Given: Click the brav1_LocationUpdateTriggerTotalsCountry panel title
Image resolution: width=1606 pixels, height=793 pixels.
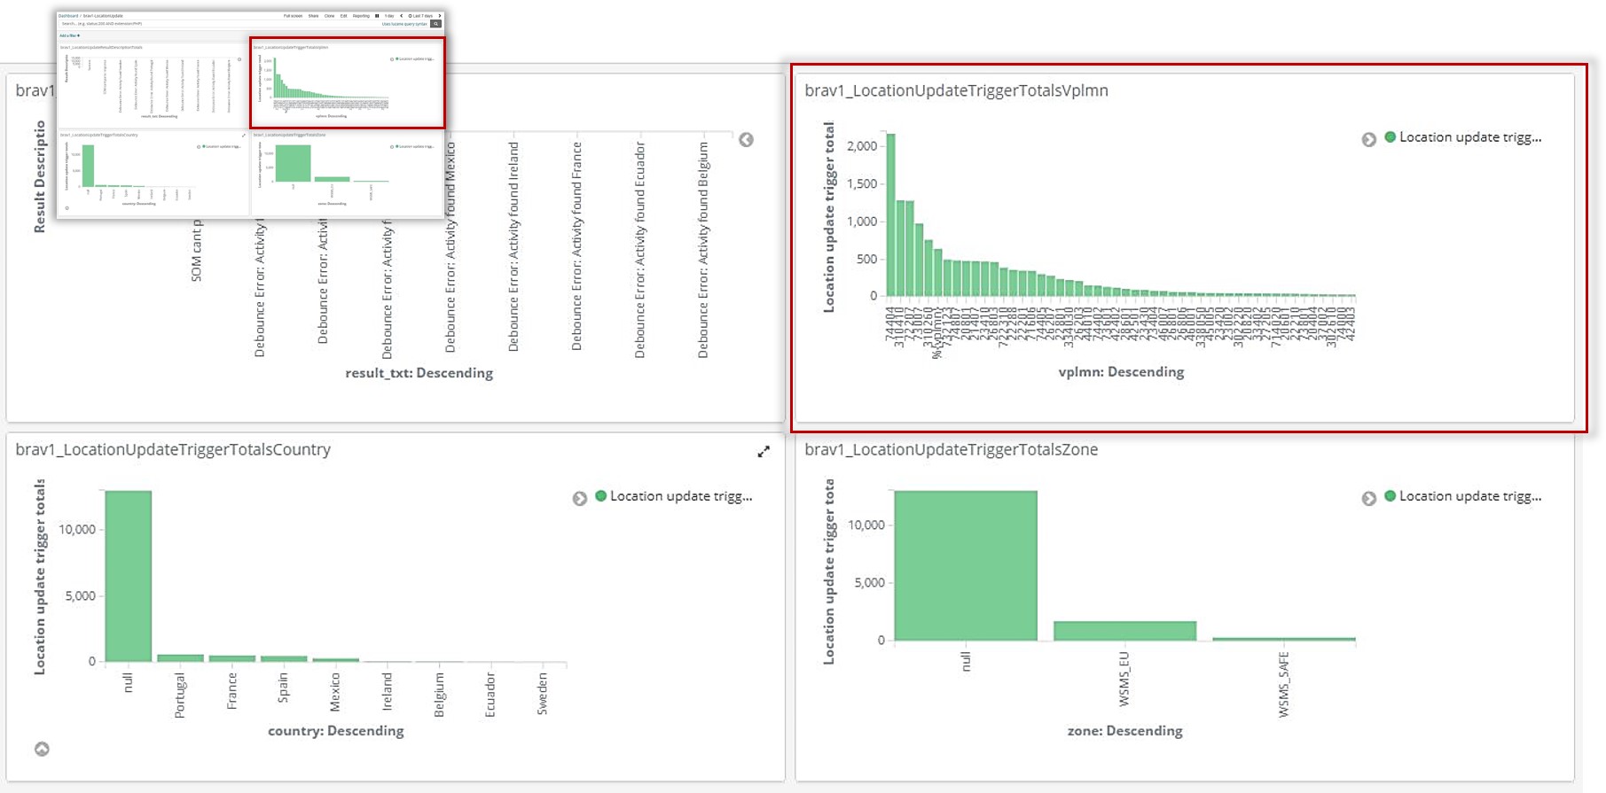Looking at the screenshot, I should [173, 449].
